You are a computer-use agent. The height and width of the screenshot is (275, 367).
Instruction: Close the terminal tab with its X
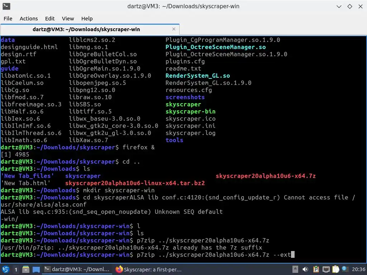click(x=174, y=29)
